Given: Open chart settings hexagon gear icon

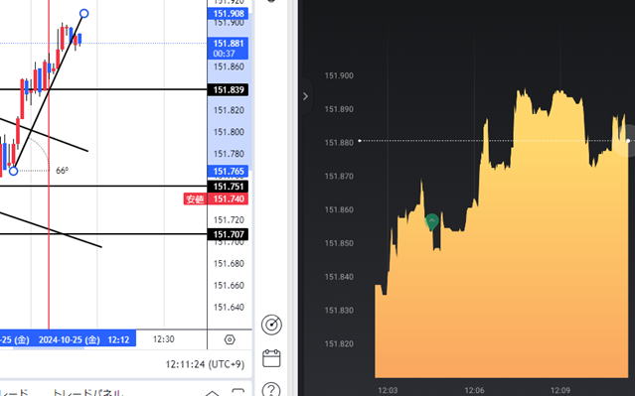Looking at the screenshot, I should click(230, 339).
